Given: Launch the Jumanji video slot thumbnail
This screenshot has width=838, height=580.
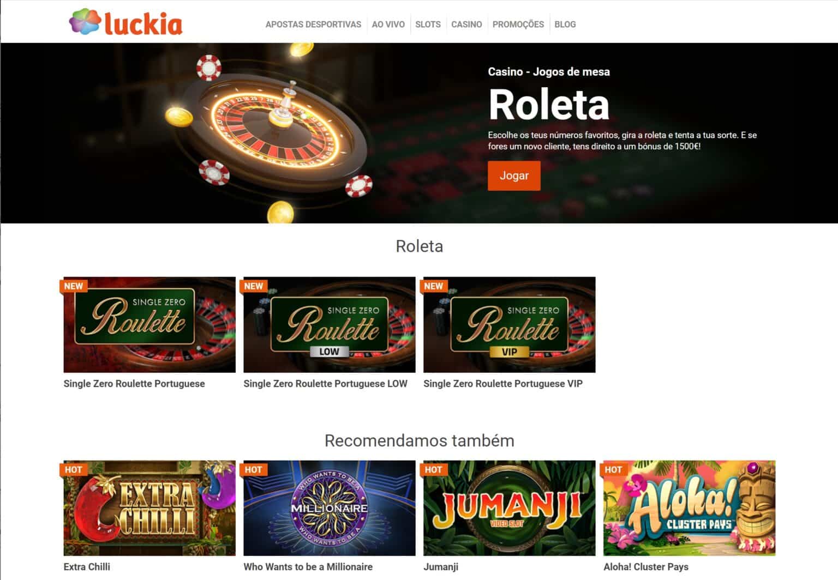Looking at the screenshot, I should 510,508.
